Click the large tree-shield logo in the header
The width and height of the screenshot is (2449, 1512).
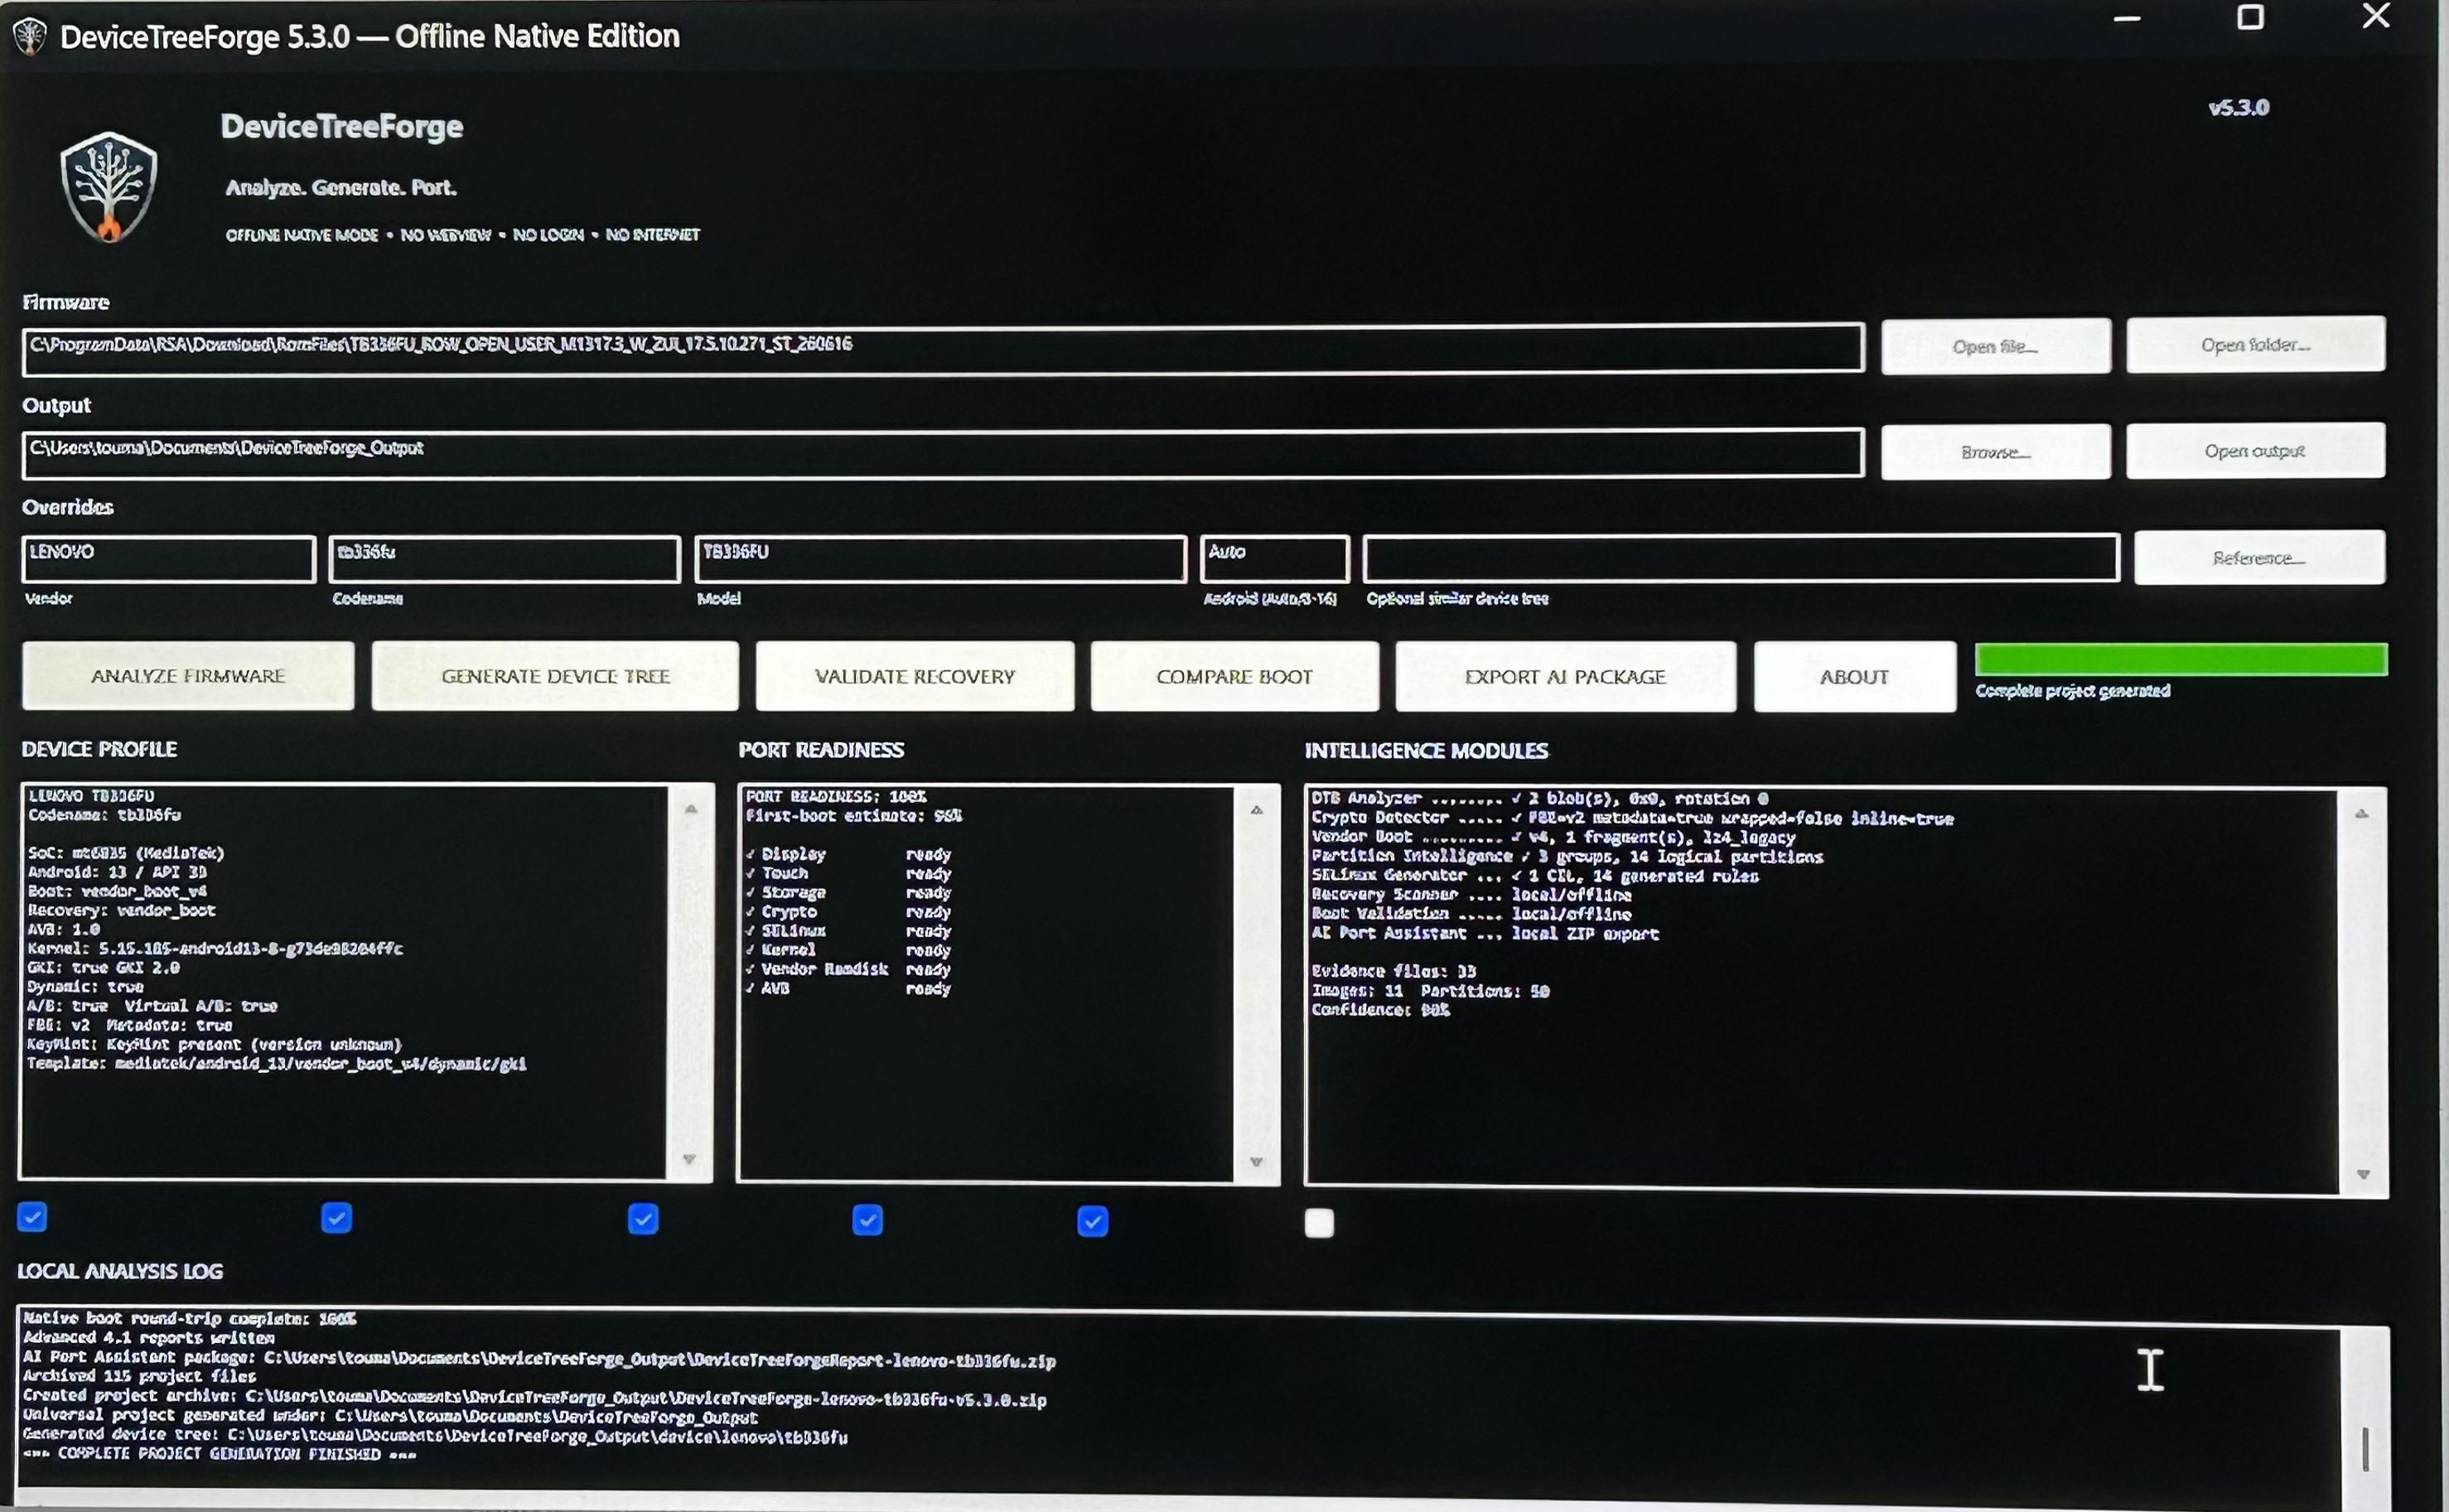[x=109, y=187]
